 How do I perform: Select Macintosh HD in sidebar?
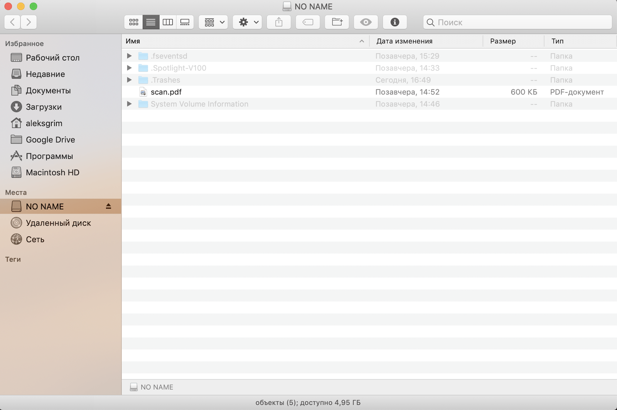tap(52, 172)
